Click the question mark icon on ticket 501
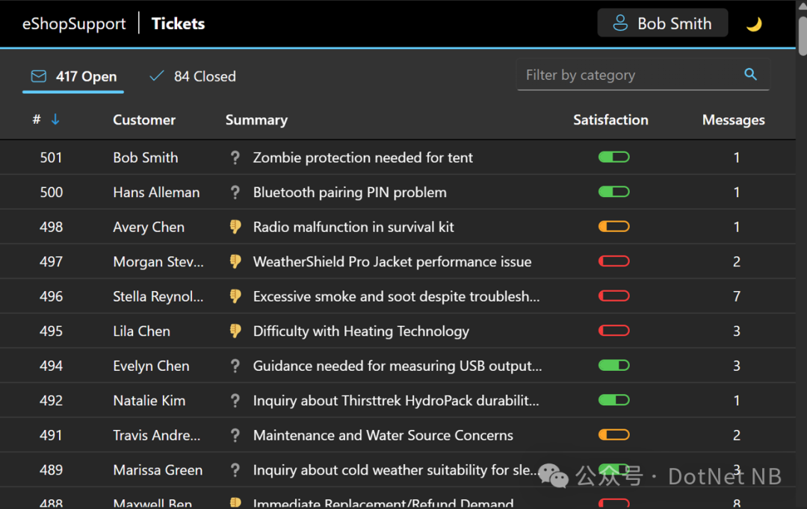Image resolution: width=807 pixels, height=509 pixels. (x=235, y=157)
